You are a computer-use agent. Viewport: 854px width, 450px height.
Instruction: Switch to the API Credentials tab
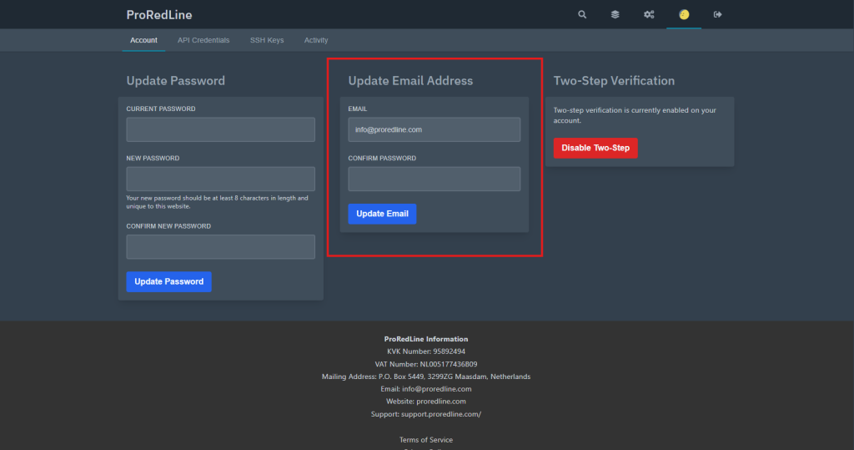click(203, 40)
